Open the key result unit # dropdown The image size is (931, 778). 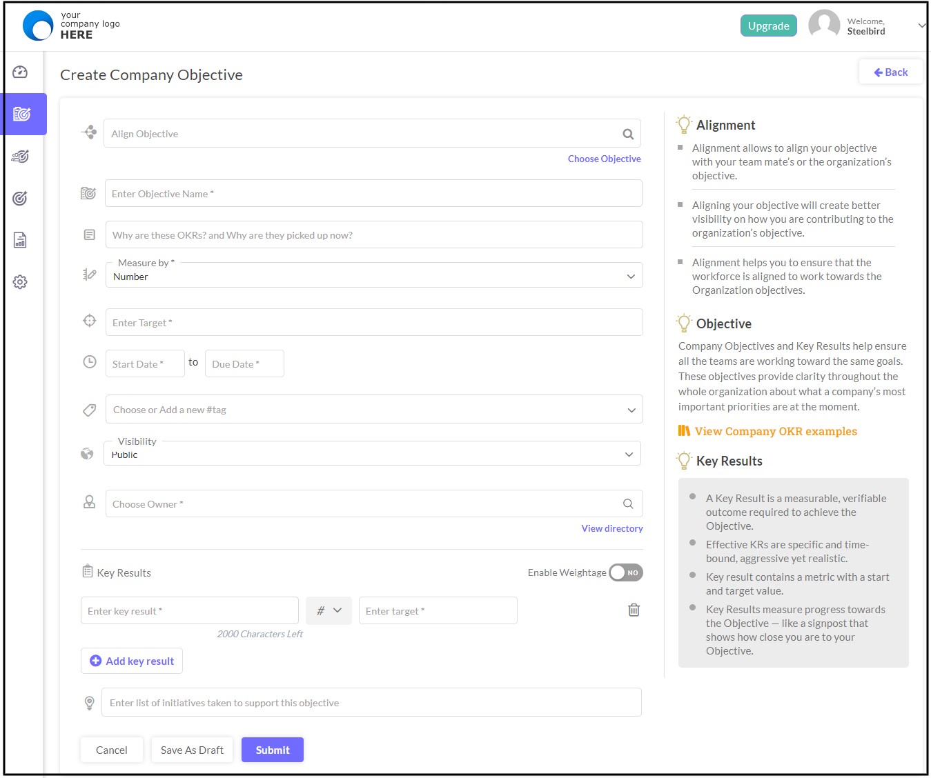pos(329,610)
